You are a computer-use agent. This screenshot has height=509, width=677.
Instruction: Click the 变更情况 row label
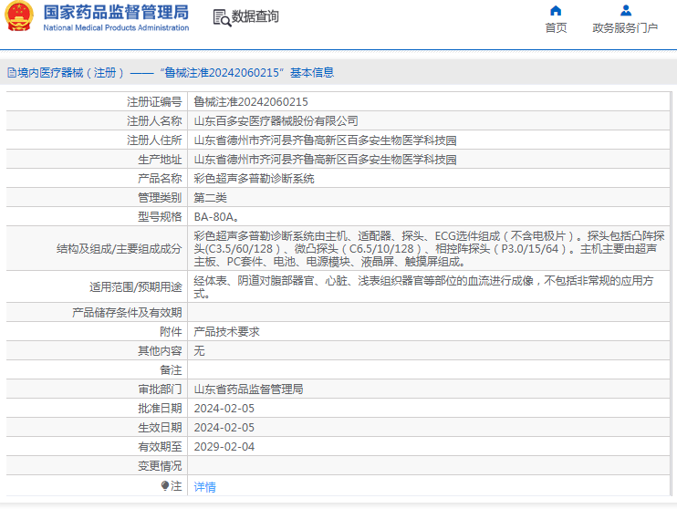pyautogui.click(x=160, y=466)
